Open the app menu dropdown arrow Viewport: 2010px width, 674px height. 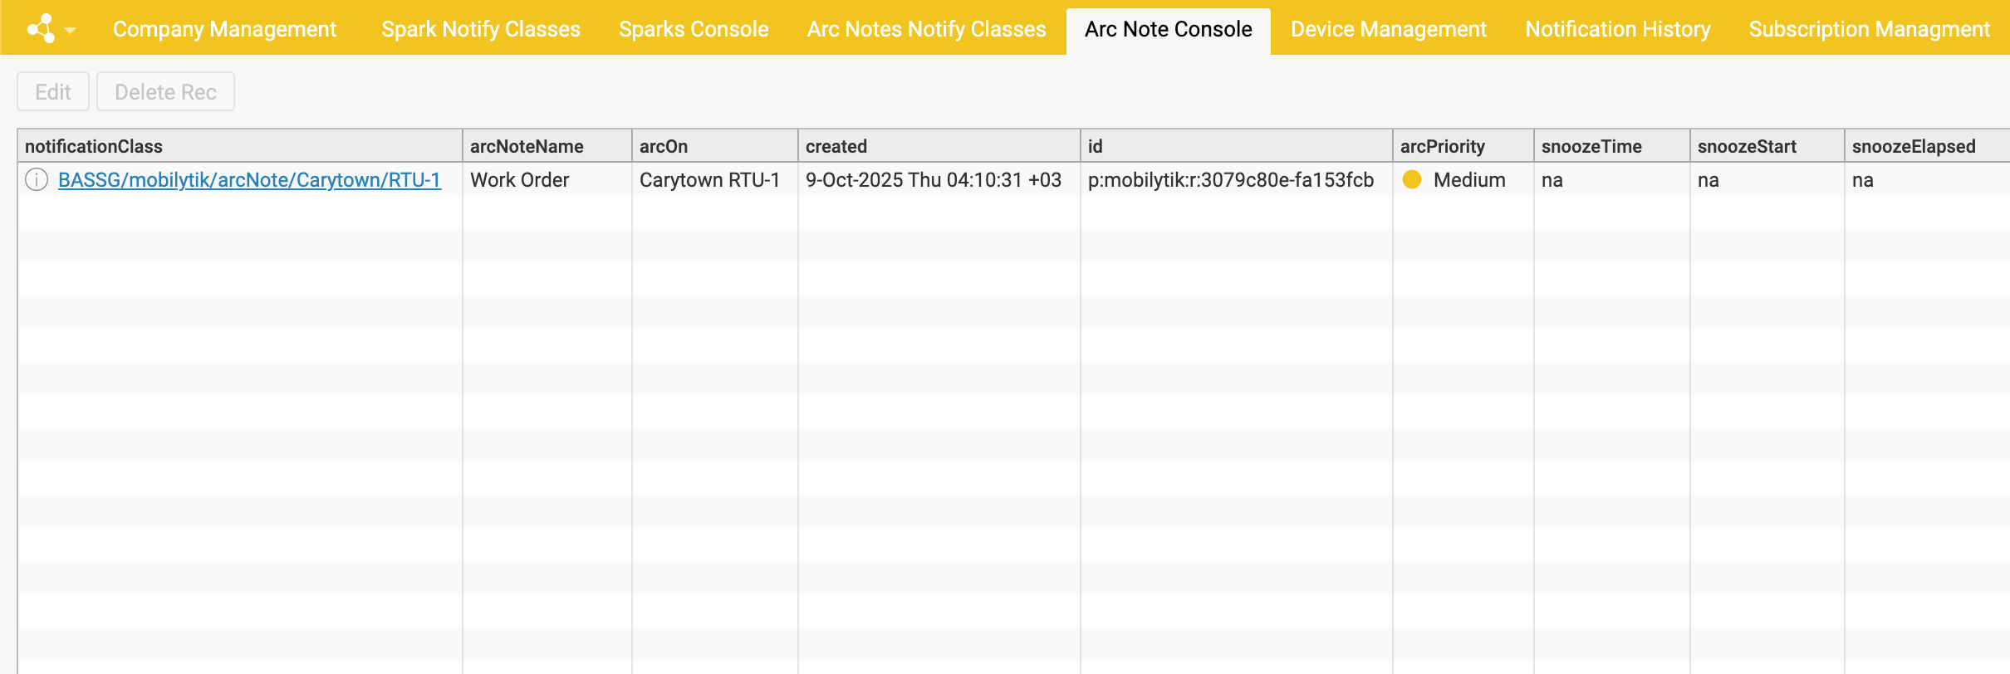(x=71, y=31)
